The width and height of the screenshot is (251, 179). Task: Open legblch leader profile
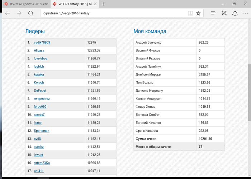pos(39,67)
